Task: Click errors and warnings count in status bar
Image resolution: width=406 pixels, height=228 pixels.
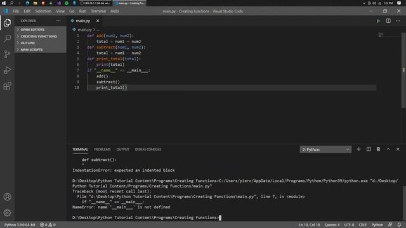Action: (48, 225)
